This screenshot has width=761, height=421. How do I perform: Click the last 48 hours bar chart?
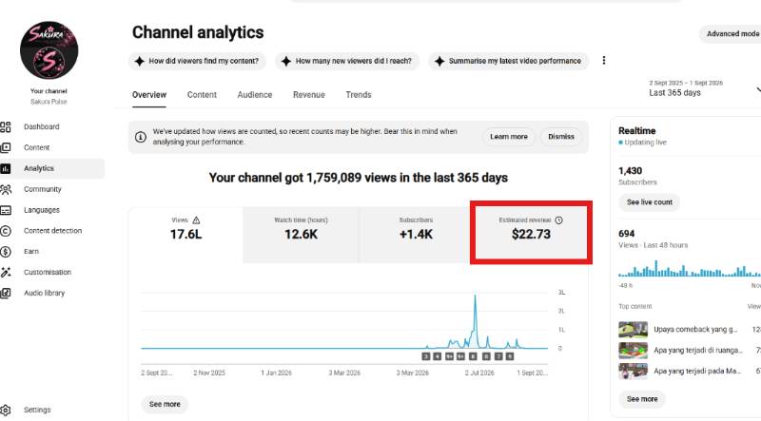[689, 269]
